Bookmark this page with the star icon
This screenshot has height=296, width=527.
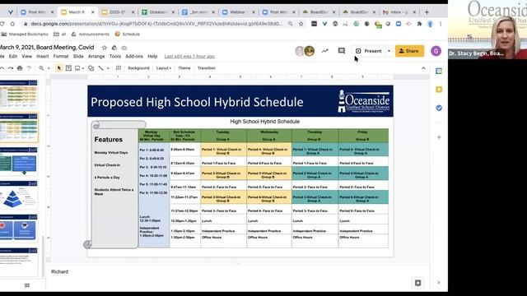click(x=301, y=24)
